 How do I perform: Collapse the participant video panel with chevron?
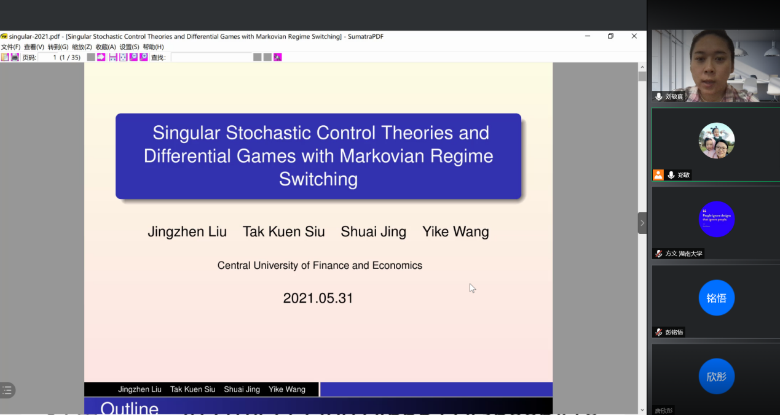pos(642,223)
